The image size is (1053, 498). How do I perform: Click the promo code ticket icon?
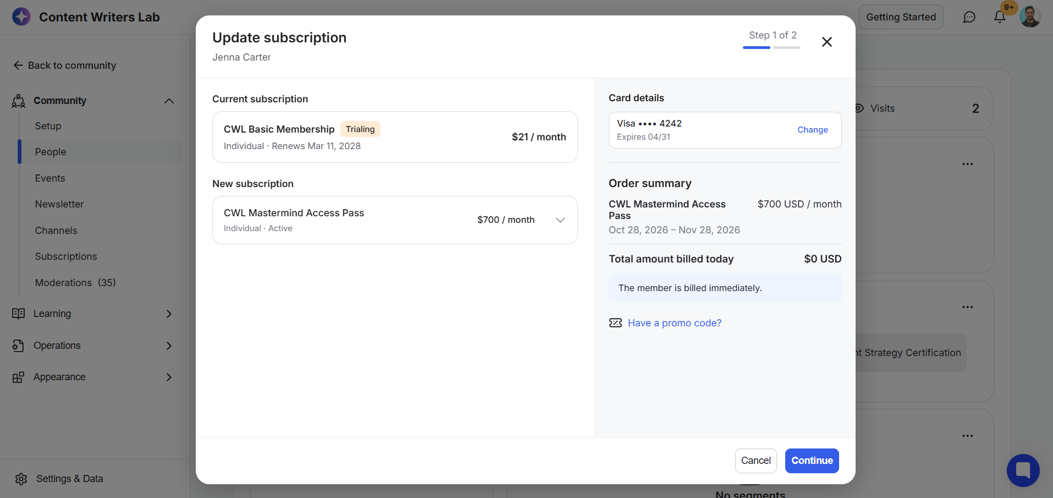(x=615, y=323)
